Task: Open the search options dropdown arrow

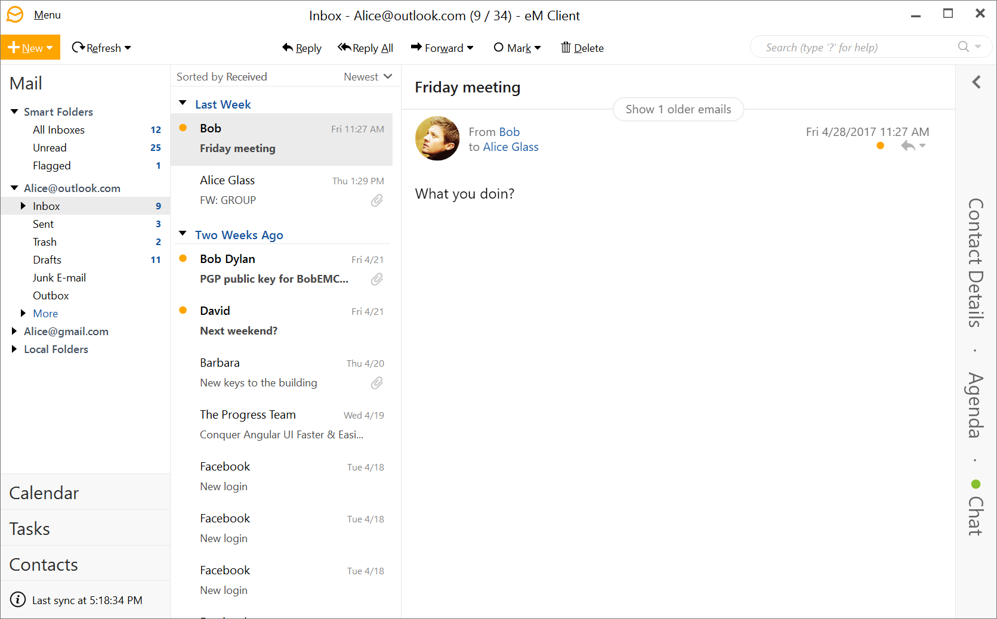Action: pyautogui.click(x=978, y=47)
